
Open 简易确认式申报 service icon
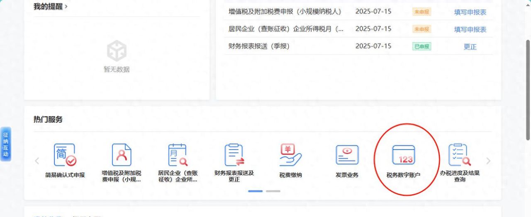65,161
